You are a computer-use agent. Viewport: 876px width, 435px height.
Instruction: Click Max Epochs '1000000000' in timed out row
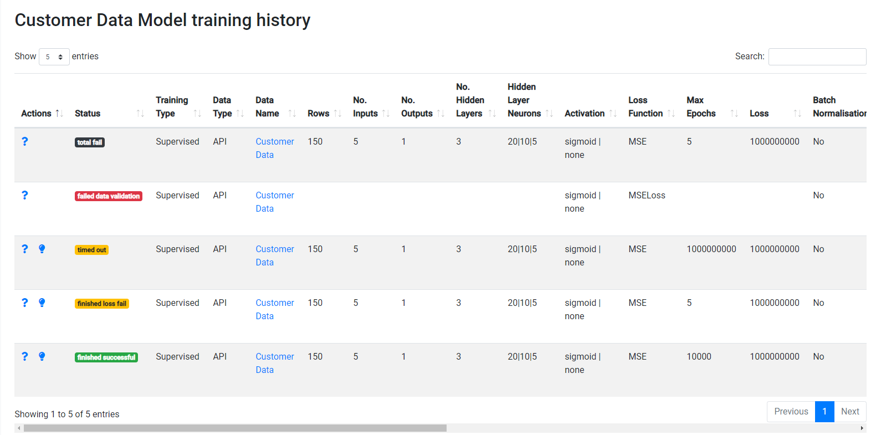(x=711, y=249)
